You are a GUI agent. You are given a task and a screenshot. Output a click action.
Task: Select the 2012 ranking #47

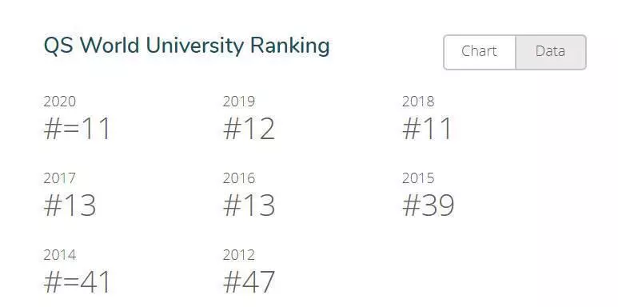point(249,282)
